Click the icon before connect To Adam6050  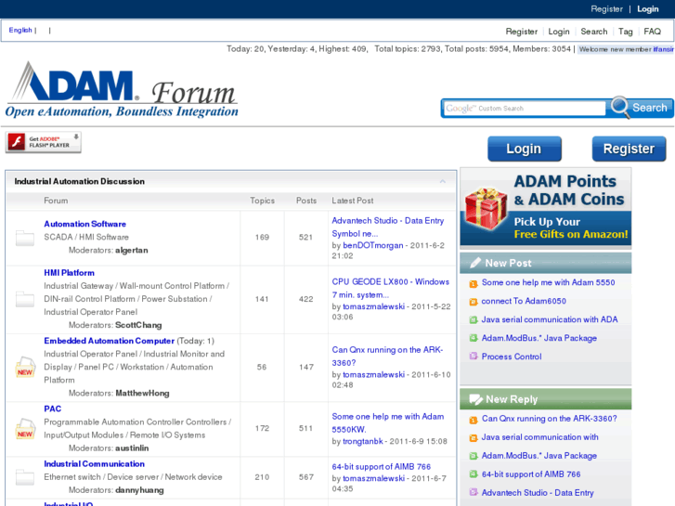point(474,302)
